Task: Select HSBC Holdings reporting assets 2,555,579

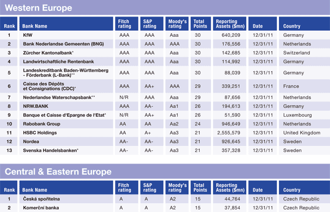Action: pyautogui.click(x=229, y=133)
